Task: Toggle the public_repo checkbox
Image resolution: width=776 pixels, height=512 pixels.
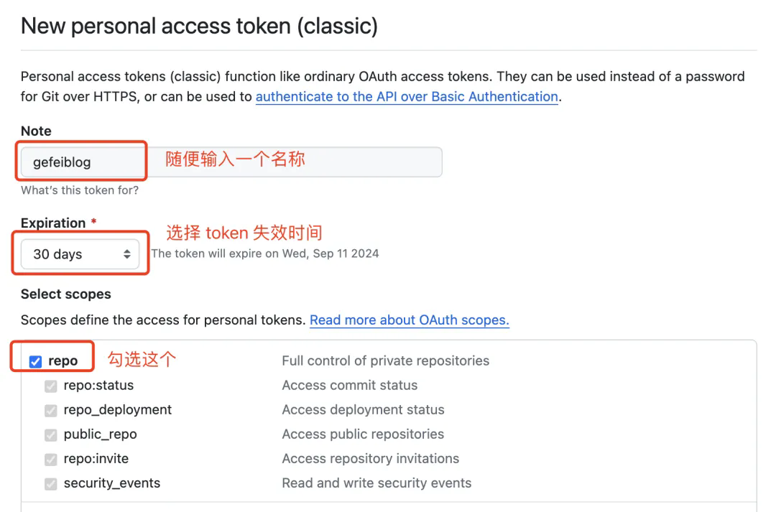Action: click(x=50, y=435)
